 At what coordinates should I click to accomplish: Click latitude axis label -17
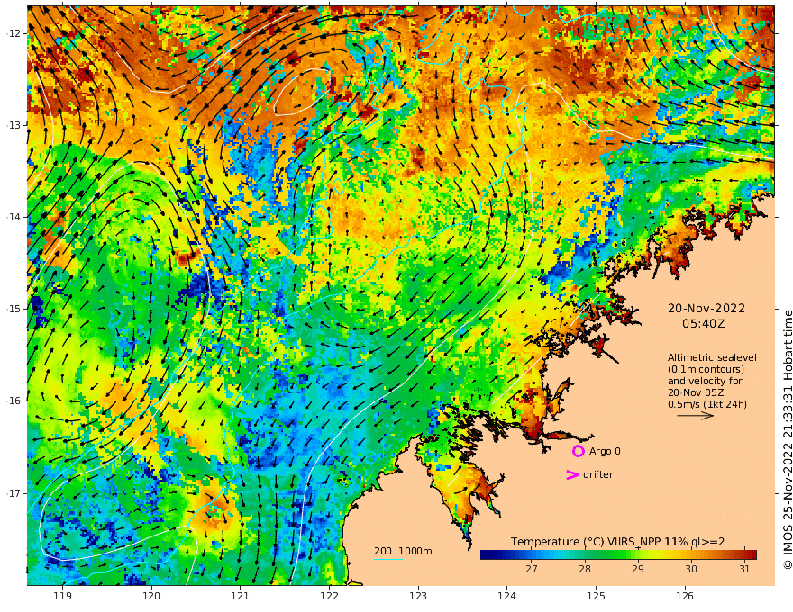[14, 493]
